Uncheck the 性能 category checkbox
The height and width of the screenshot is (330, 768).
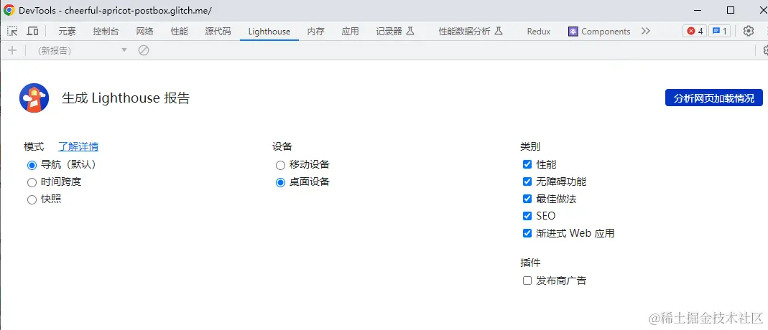coord(527,164)
